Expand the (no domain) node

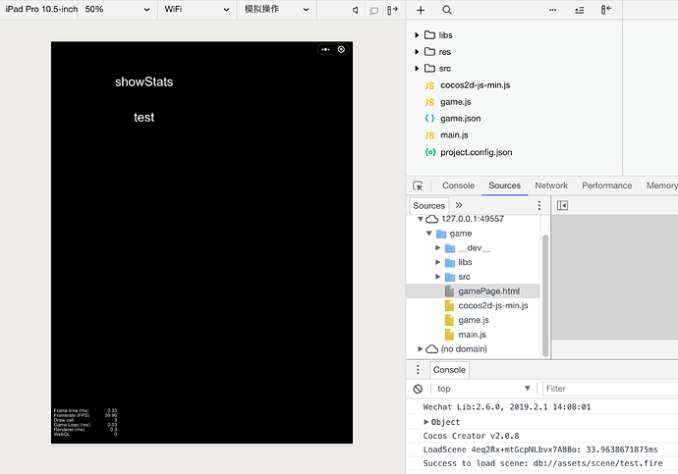420,348
